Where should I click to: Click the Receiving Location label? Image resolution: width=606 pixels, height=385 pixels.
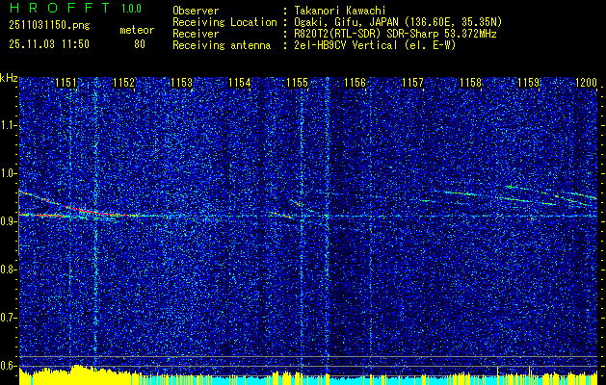click(224, 22)
